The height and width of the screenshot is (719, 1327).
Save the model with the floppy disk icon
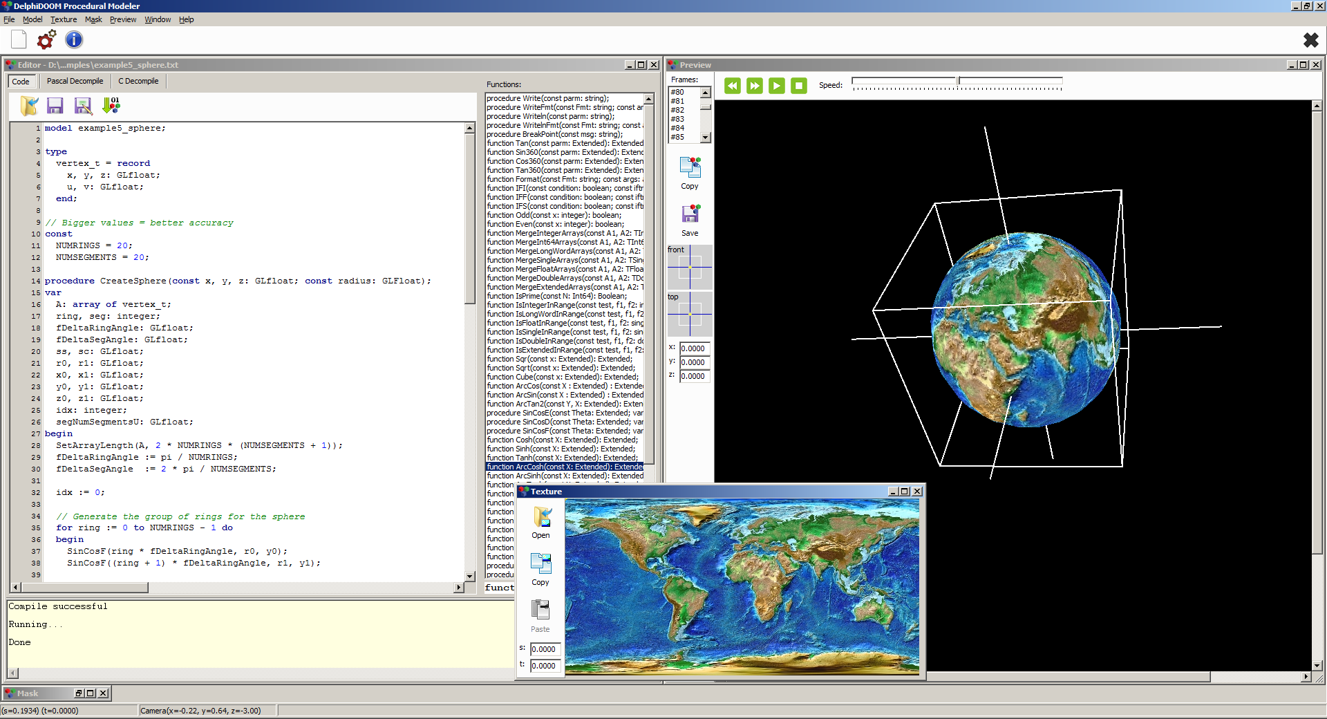[55, 106]
